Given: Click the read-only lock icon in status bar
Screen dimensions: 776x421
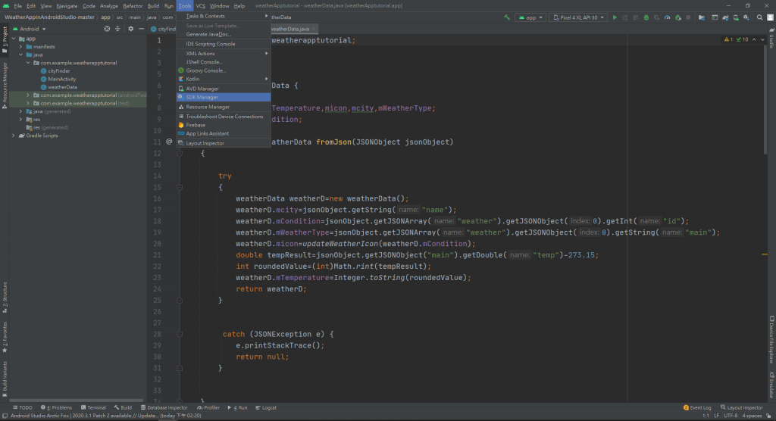Looking at the screenshot, I should pos(768,416).
